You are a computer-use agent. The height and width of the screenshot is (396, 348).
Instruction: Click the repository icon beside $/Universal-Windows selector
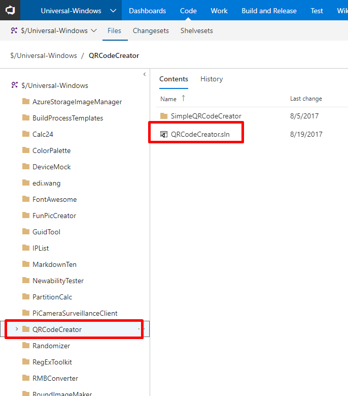[14, 31]
